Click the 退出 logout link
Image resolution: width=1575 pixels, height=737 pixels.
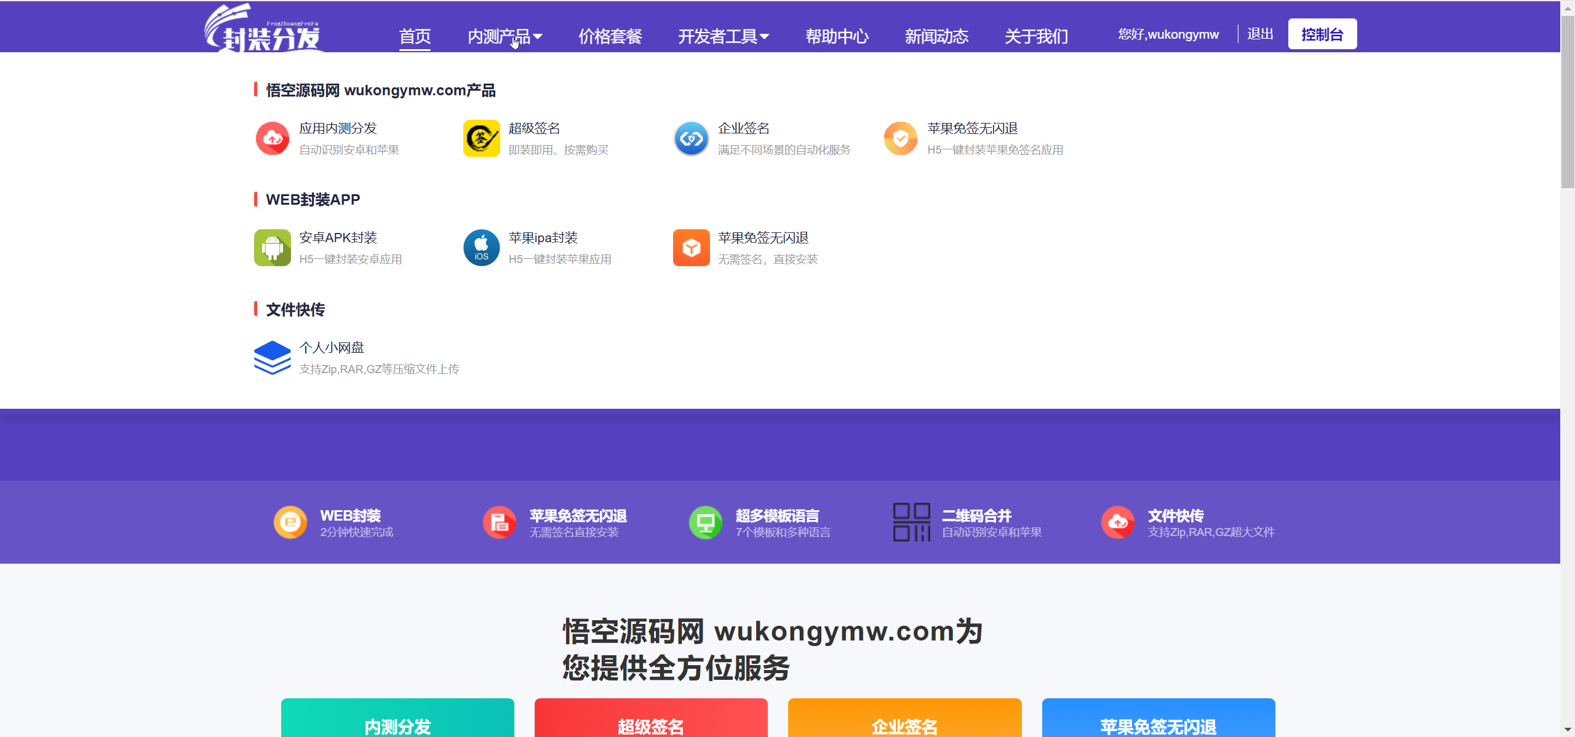point(1261,34)
